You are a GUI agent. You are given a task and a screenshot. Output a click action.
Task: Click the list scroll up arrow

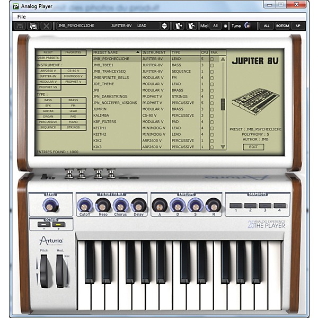(x=223, y=59)
